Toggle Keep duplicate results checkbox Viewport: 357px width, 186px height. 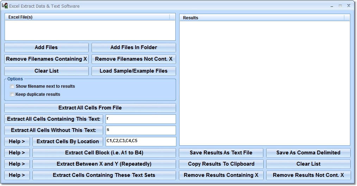12,94
